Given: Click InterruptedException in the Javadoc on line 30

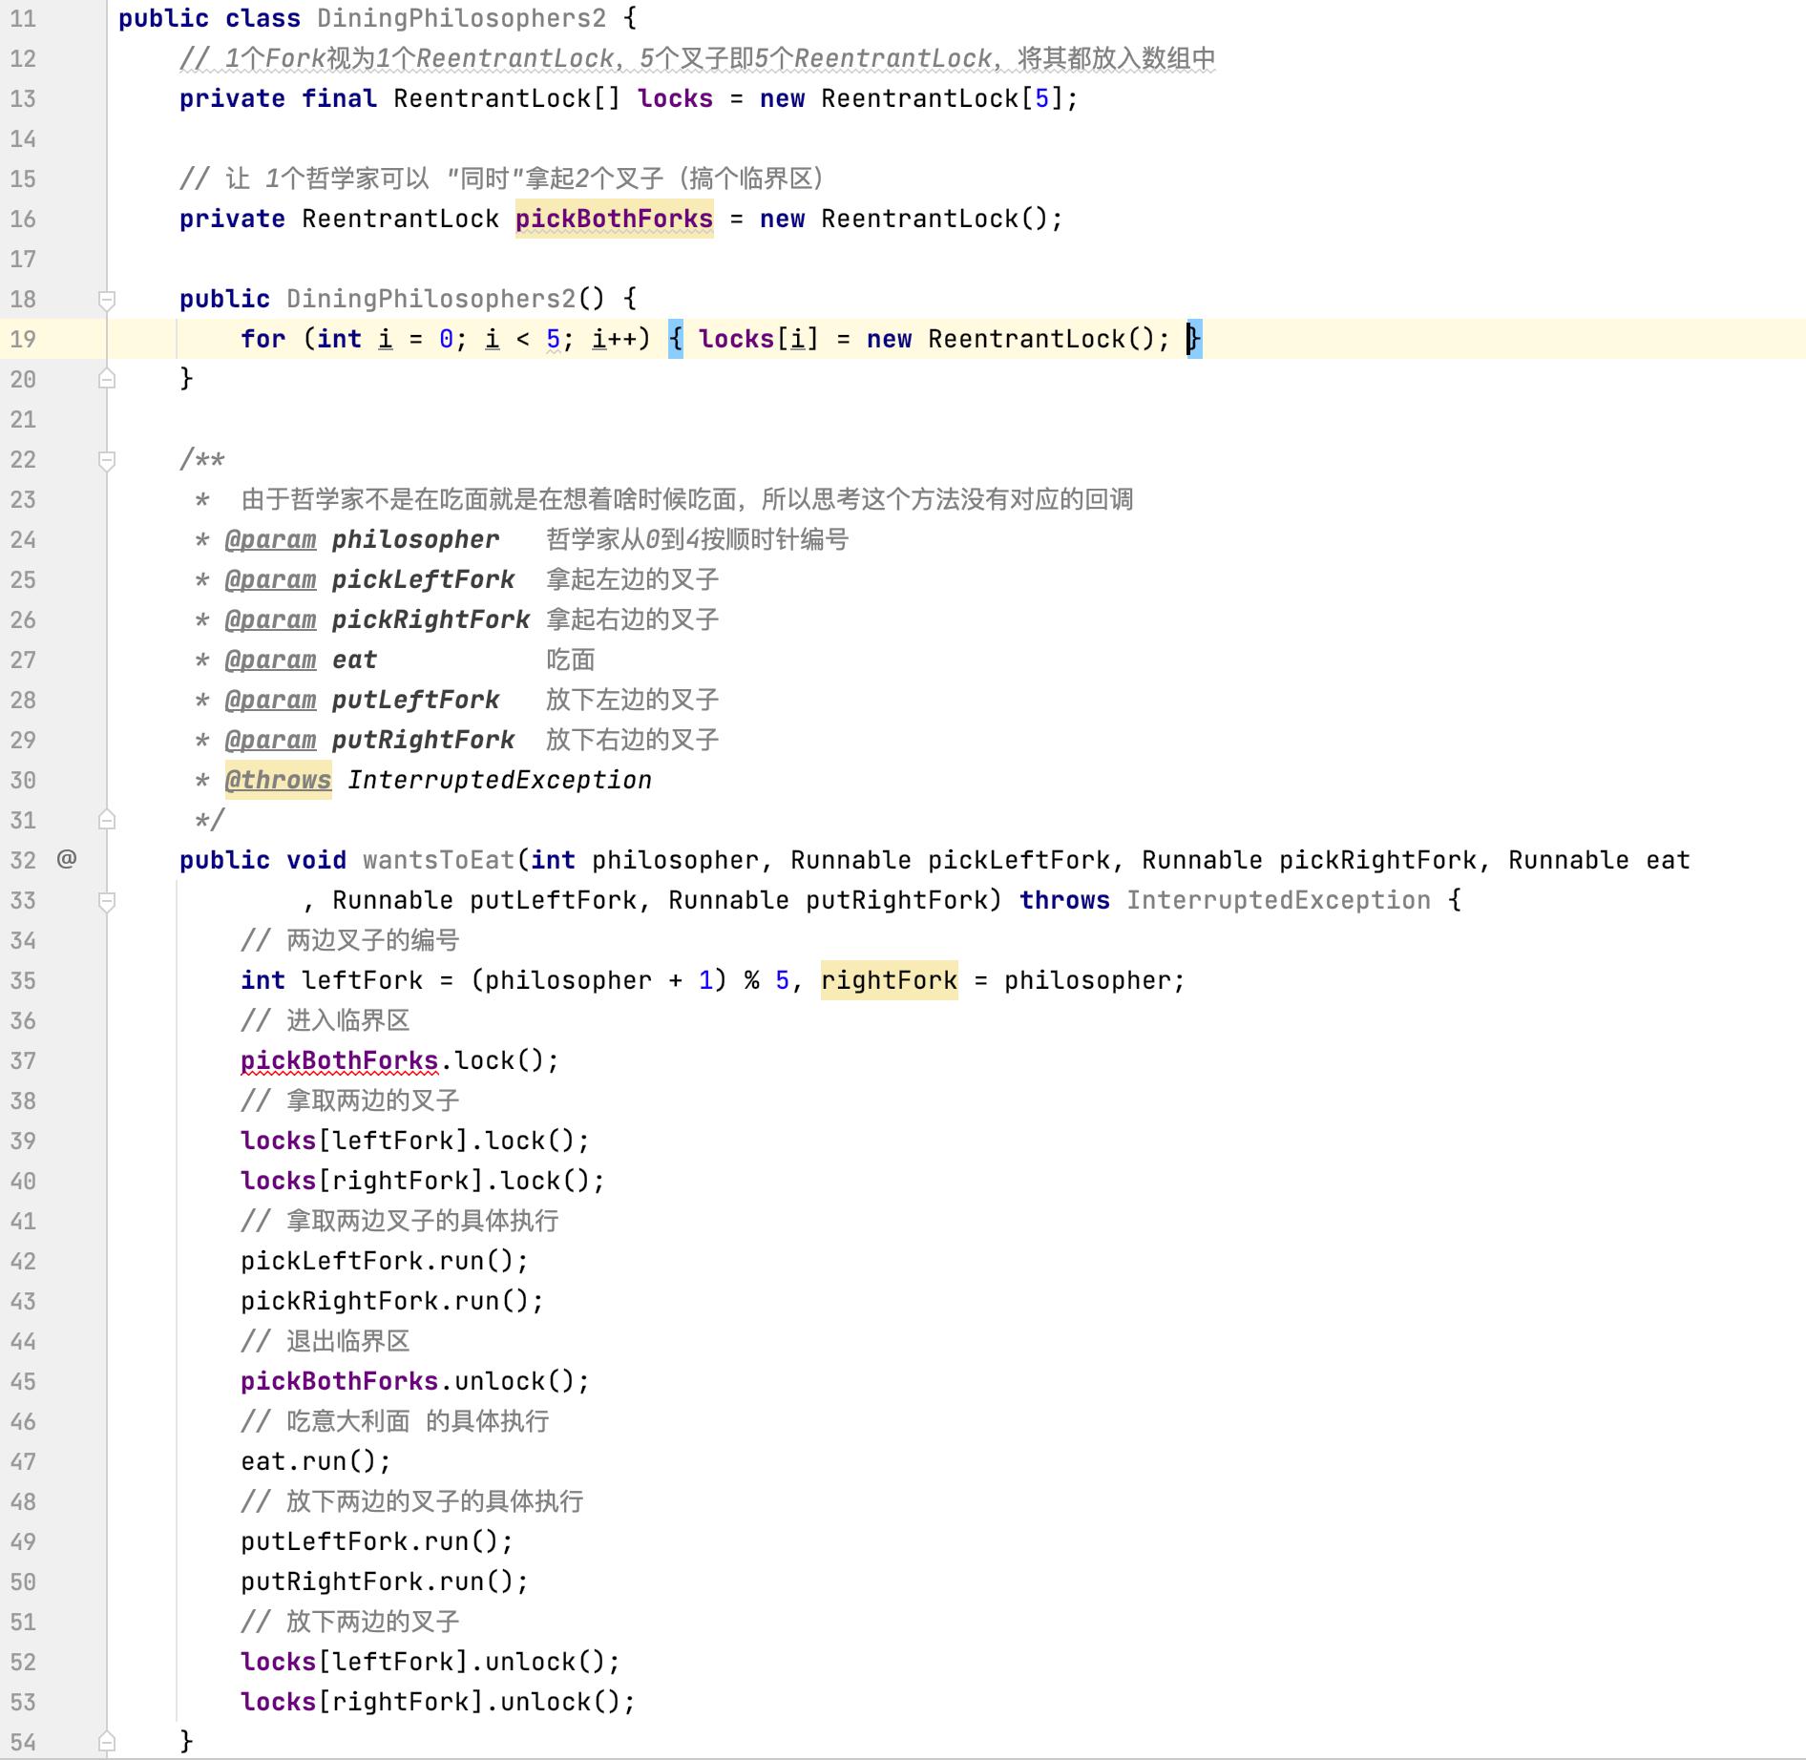Looking at the screenshot, I should point(499,780).
